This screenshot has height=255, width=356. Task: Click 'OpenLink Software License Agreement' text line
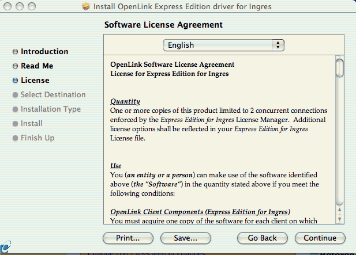coord(173,64)
